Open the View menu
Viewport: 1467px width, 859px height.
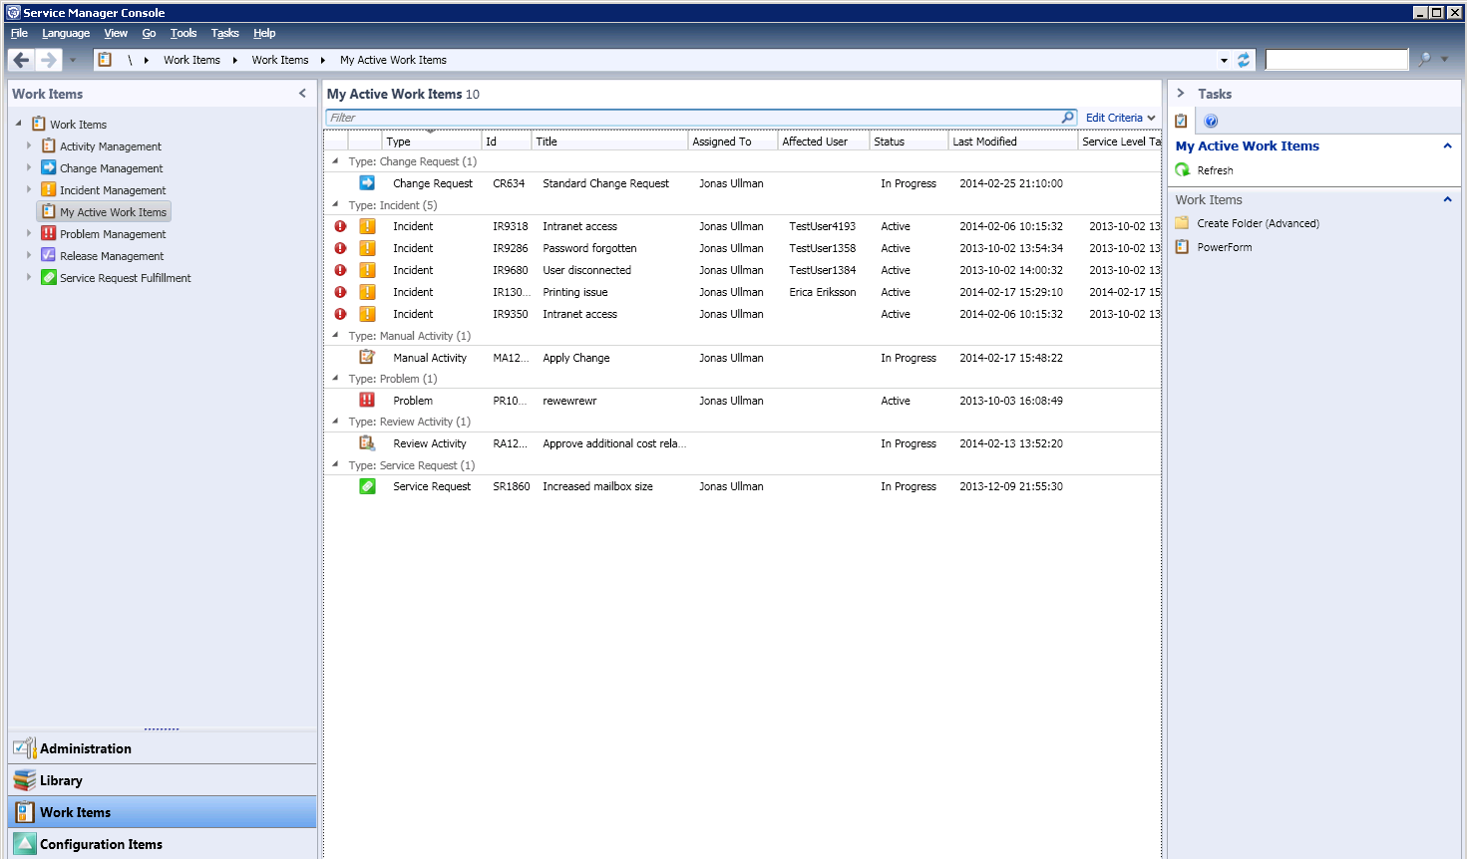pyautogui.click(x=116, y=33)
